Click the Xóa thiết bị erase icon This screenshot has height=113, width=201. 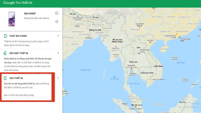tap(5, 78)
